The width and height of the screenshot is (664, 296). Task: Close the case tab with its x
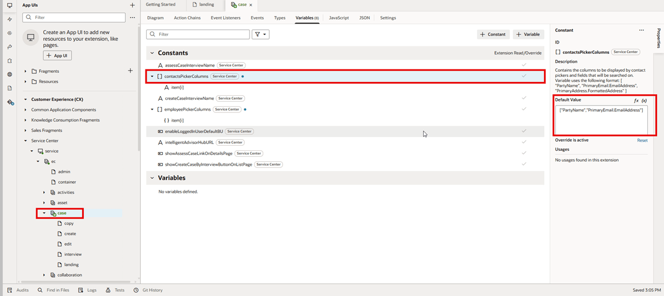click(251, 5)
